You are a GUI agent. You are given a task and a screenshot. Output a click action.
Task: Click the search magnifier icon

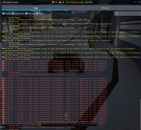coord(117,14)
